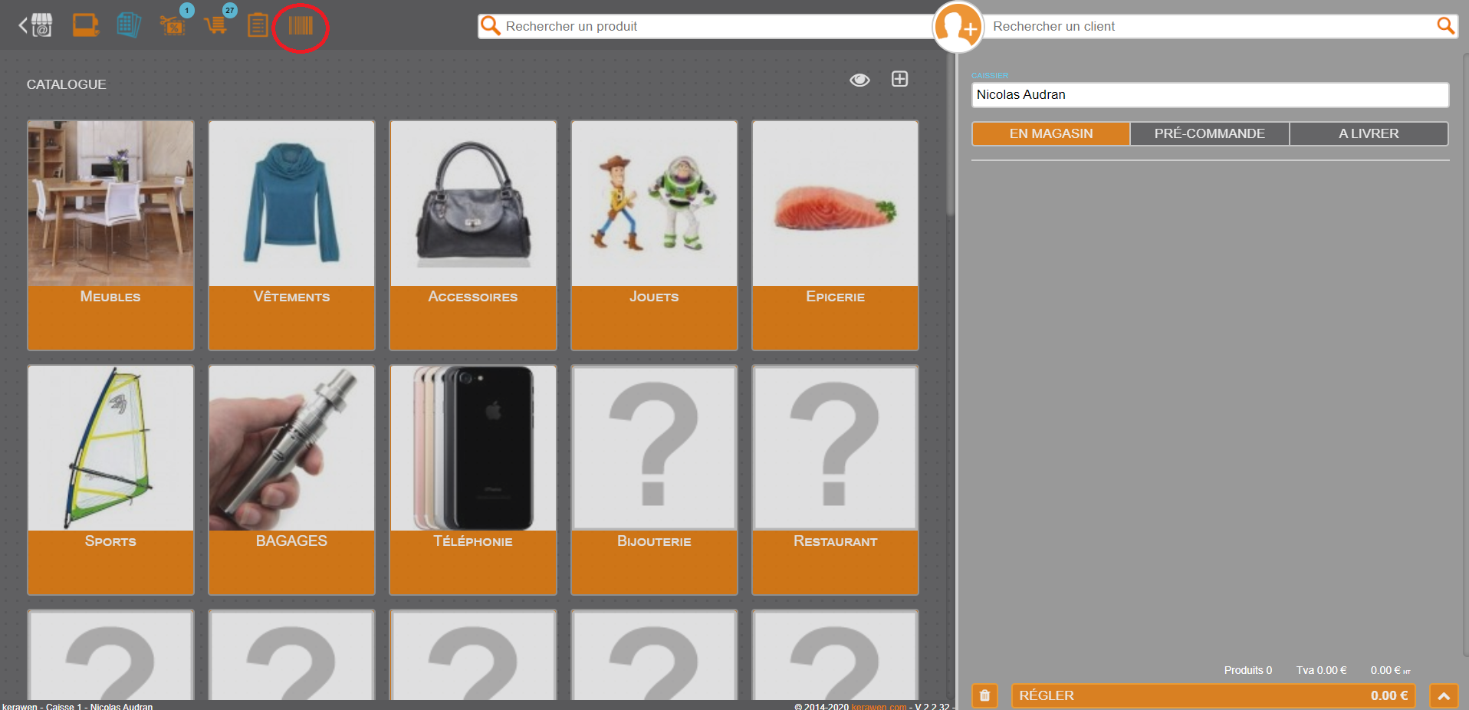Click the add customer icon
This screenshot has height=710, width=1469.
pyautogui.click(x=958, y=28)
